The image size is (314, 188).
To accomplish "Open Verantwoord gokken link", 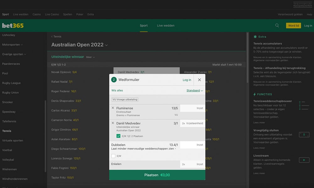I will point(290,14).
